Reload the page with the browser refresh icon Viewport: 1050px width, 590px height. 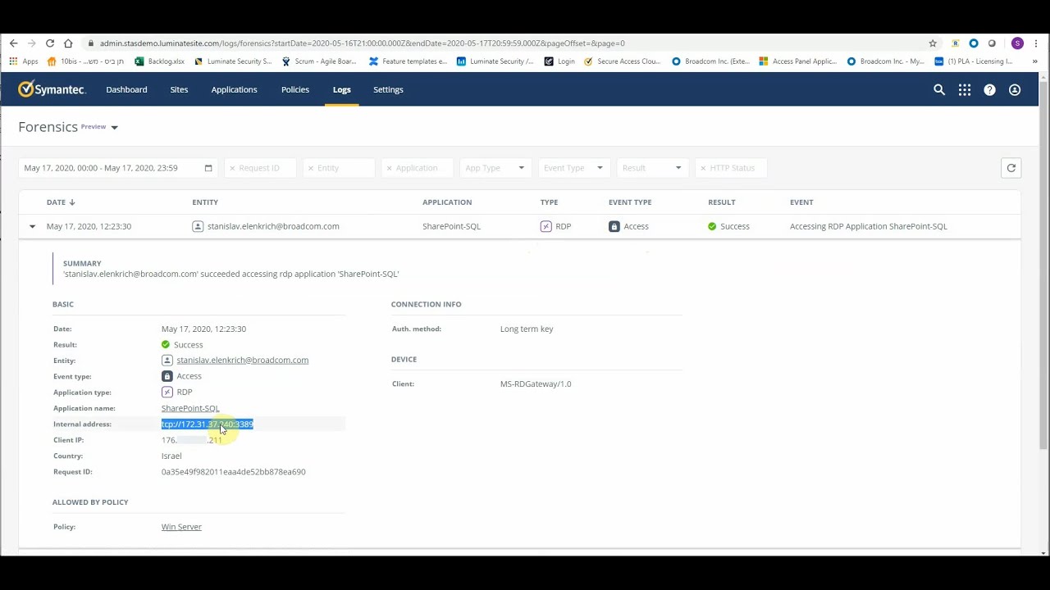click(x=50, y=43)
